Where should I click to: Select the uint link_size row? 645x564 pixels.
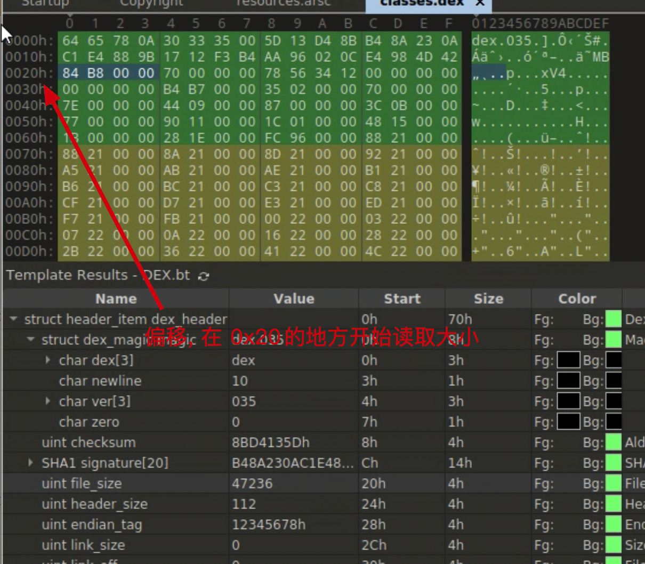point(324,545)
